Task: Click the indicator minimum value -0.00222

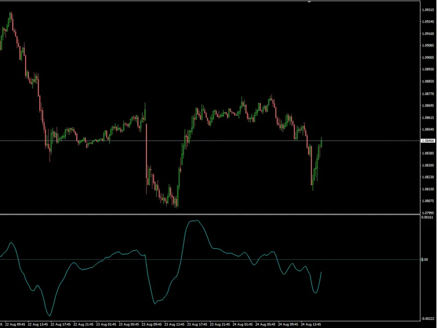Action: click(428, 319)
